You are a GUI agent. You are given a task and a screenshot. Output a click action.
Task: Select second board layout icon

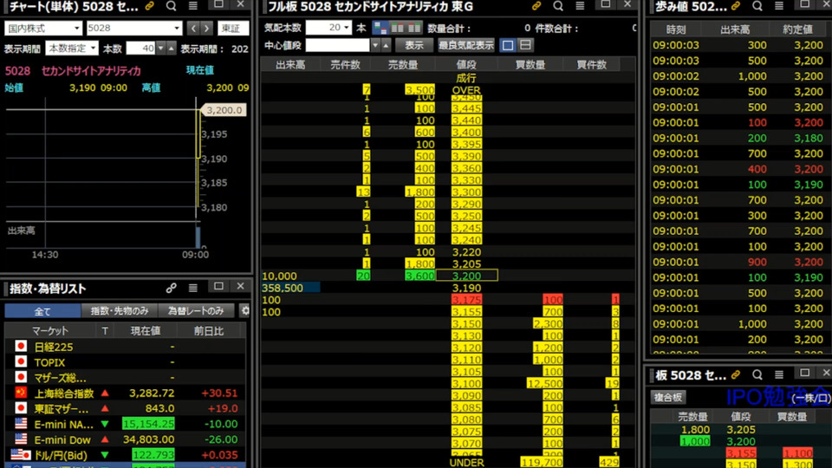[x=397, y=28]
